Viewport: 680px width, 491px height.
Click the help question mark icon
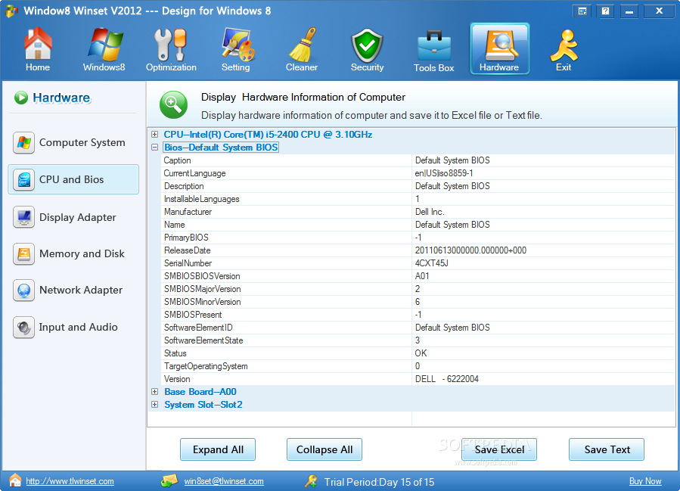point(605,11)
